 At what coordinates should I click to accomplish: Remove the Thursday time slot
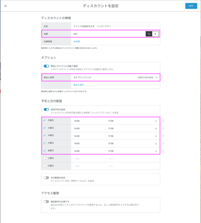click(156, 144)
